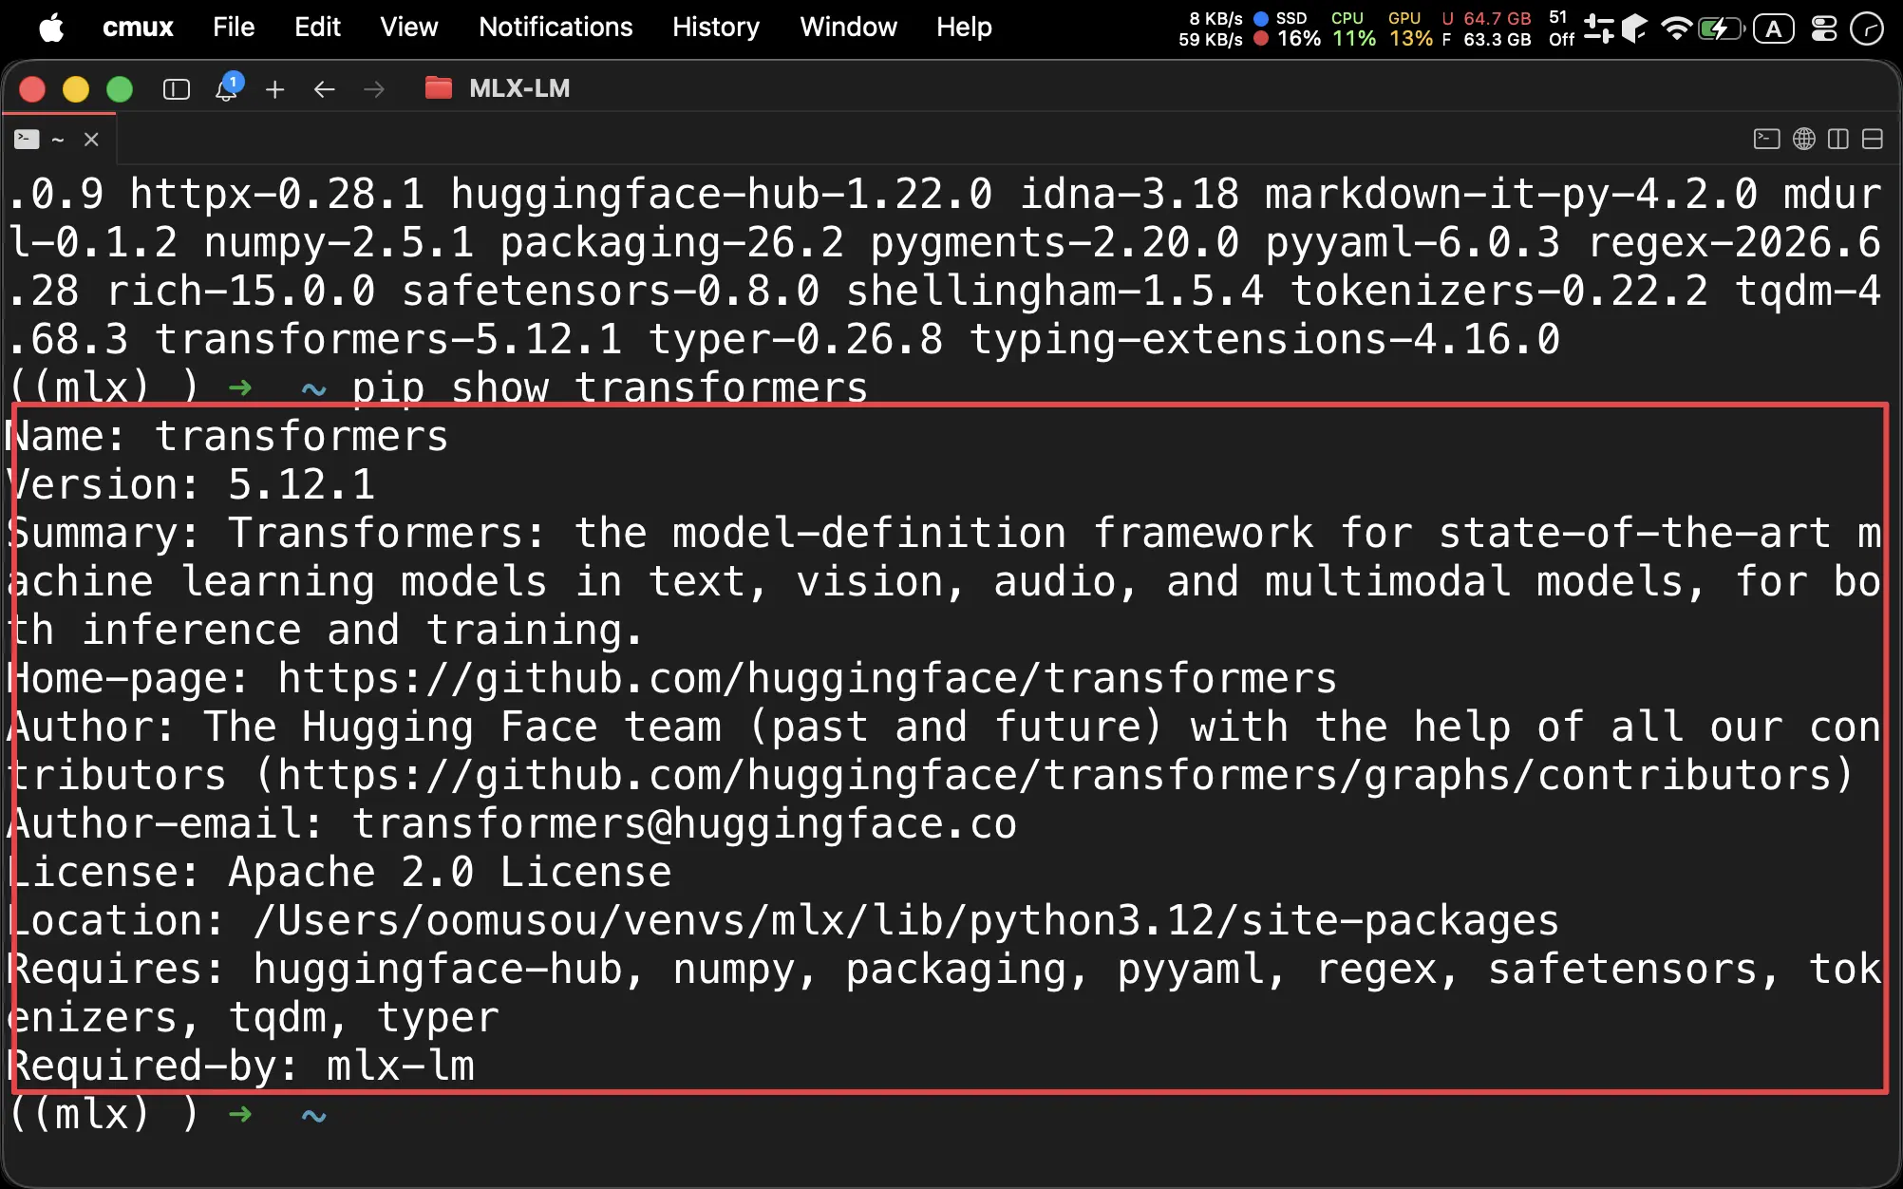Add a new workspace with the plus button

tap(275, 89)
